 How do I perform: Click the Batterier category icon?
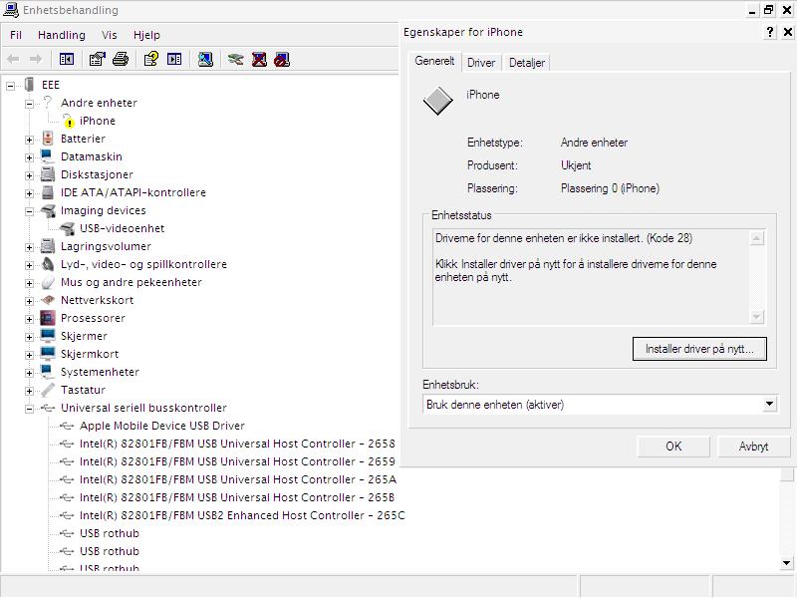click(x=48, y=139)
